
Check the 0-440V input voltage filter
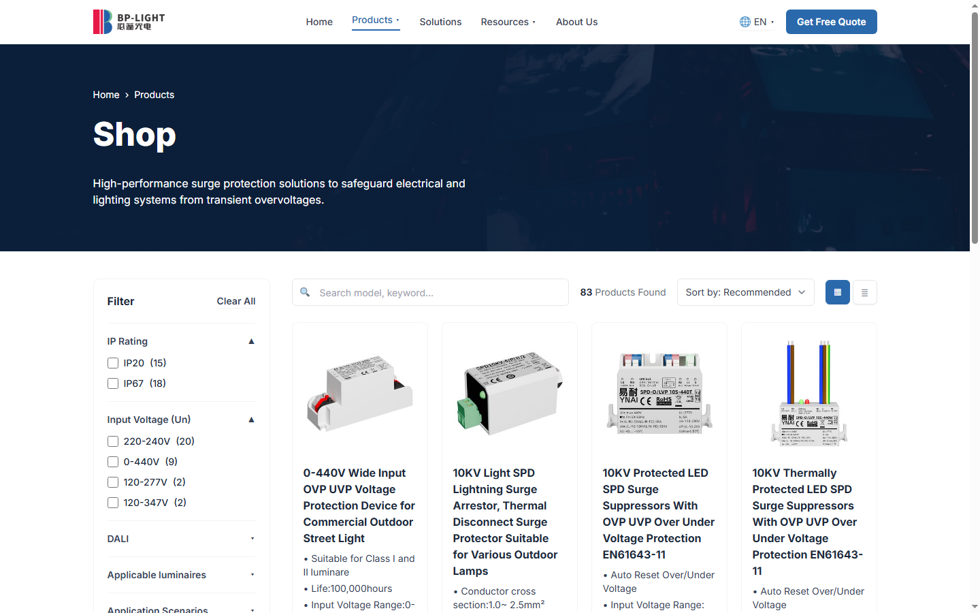coord(113,462)
